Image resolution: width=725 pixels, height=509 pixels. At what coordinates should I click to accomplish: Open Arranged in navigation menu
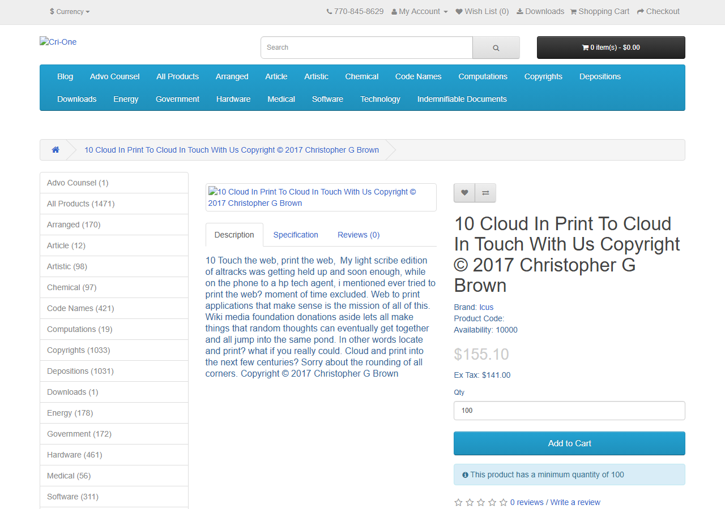pos(232,76)
